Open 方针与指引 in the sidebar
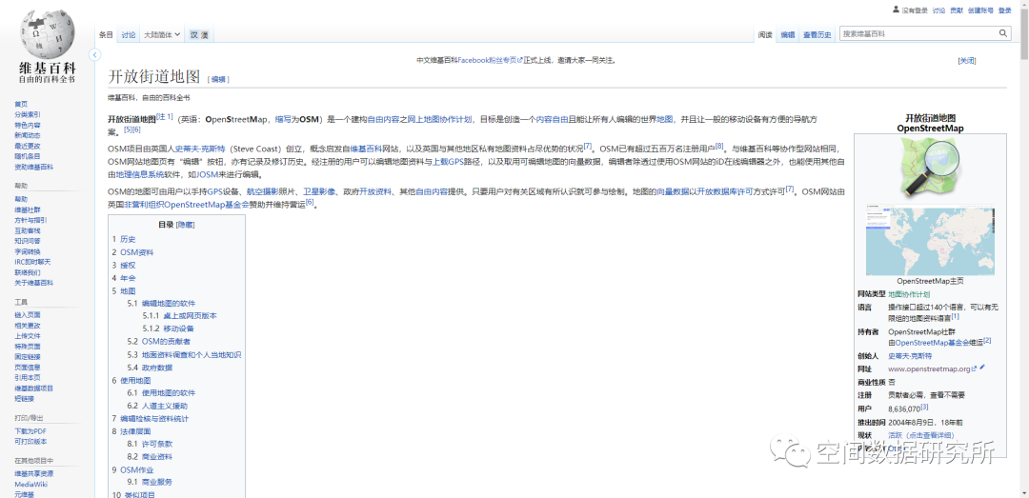The width and height of the screenshot is (1029, 498). [30, 221]
